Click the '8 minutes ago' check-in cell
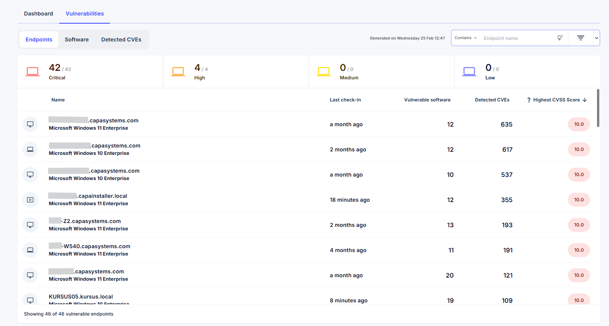Viewport: 609px width, 326px height. (x=348, y=300)
